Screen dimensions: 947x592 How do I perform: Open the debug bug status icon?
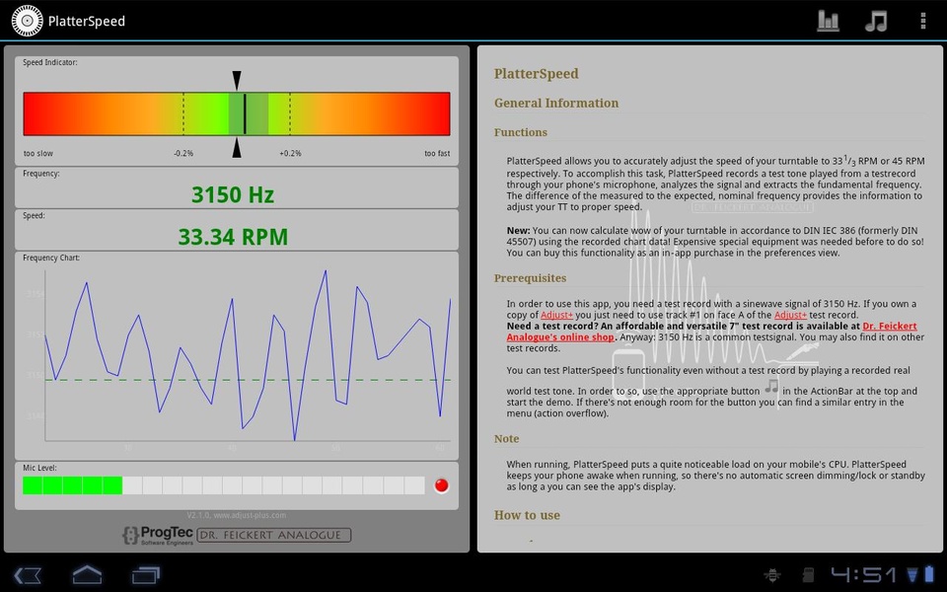[771, 575]
